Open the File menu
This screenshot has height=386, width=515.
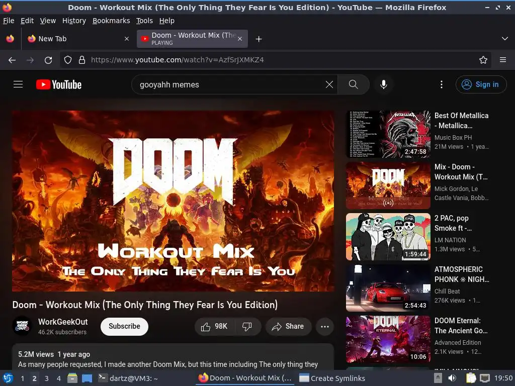coord(9,21)
